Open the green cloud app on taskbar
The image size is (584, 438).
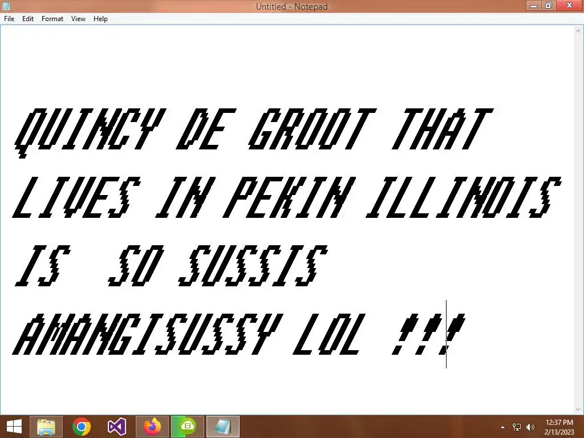point(187,427)
